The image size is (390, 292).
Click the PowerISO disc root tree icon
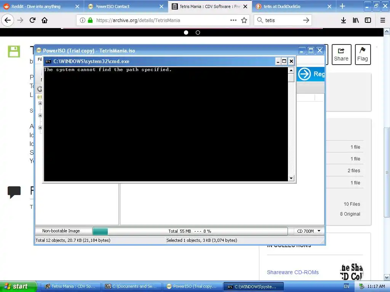(40, 97)
